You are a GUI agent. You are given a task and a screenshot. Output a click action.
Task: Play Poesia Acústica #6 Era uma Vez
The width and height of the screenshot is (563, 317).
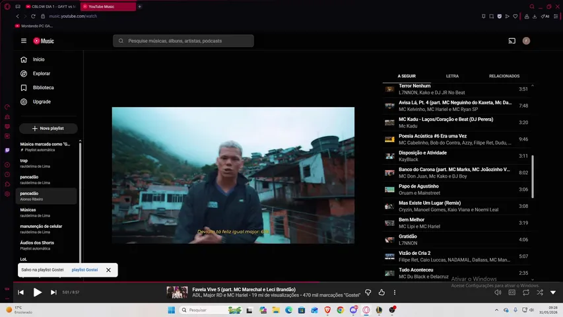click(x=457, y=139)
